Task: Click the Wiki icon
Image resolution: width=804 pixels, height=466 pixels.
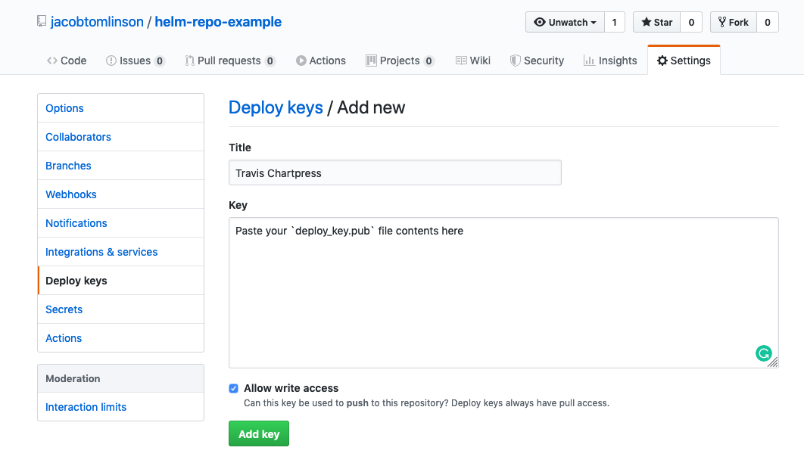Action: coord(460,60)
